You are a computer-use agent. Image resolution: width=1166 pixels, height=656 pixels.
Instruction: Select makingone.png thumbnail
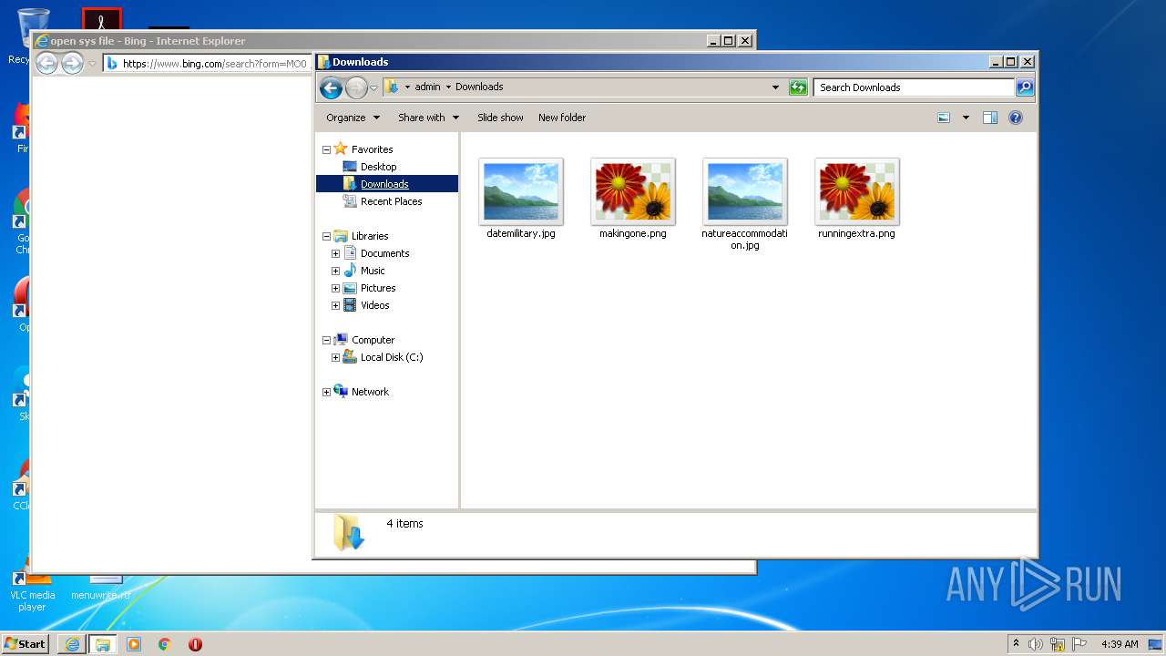[x=633, y=191]
